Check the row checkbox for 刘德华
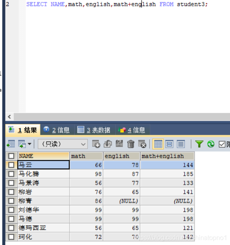 (x=11, y=210)
